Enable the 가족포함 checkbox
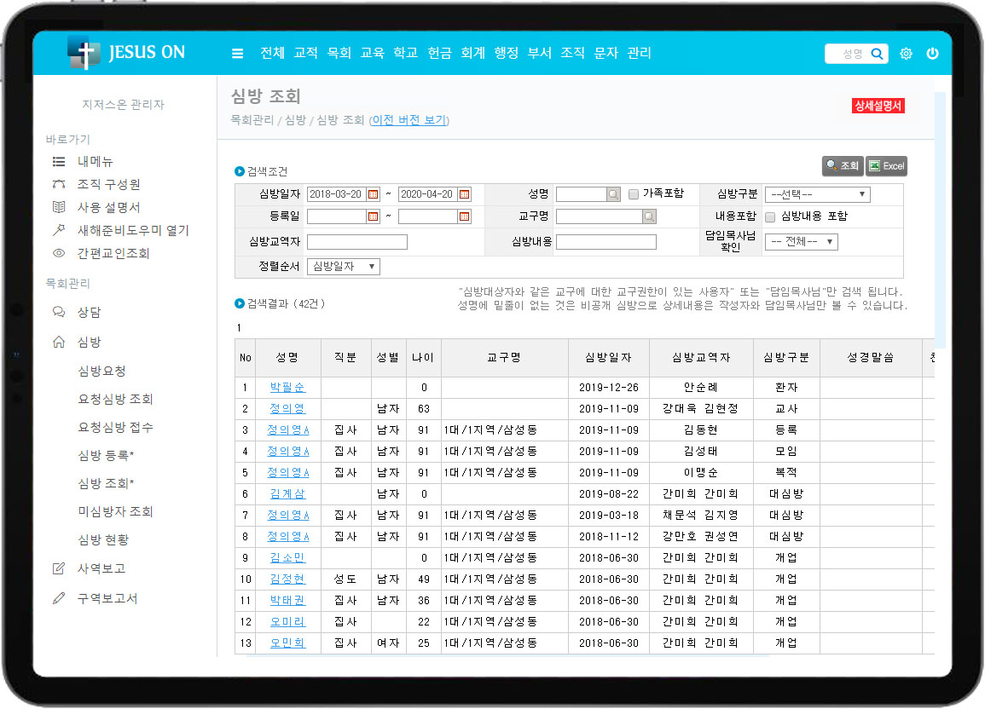985x709 pixels. [x=634, y=194]
